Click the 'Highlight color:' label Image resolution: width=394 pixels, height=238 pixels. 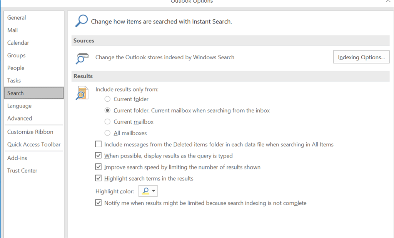coord(115,191)
